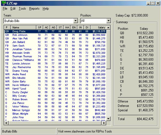Select the Dusty Zeigler row
This screenshot has height=135, width=161.
[55, 92]
